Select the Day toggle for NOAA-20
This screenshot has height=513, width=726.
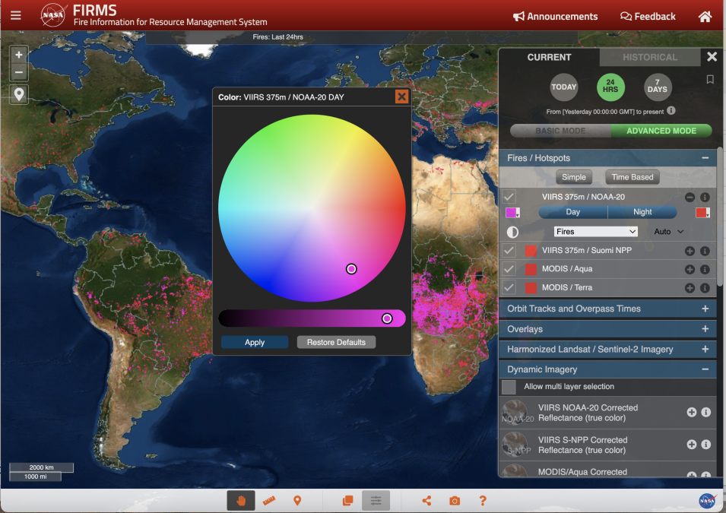coord(572,211)
